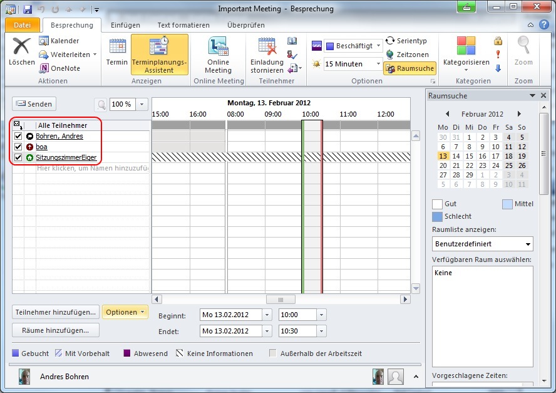Click the reminder bell icon
The image size is (556, 393).
(x=316, y=64)
